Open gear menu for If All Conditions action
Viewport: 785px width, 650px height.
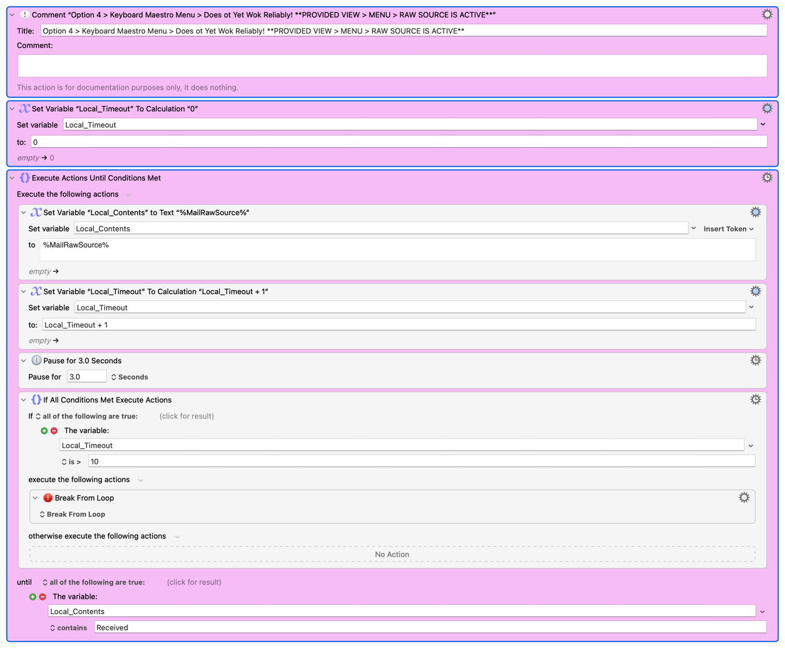(755, 400)
